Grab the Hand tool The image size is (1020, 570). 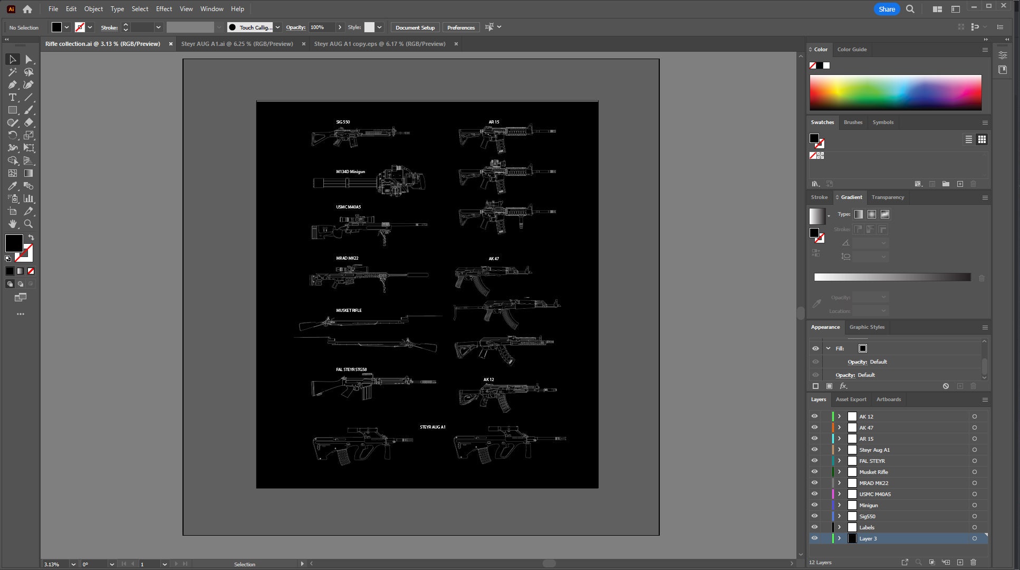tap(13, 224)
